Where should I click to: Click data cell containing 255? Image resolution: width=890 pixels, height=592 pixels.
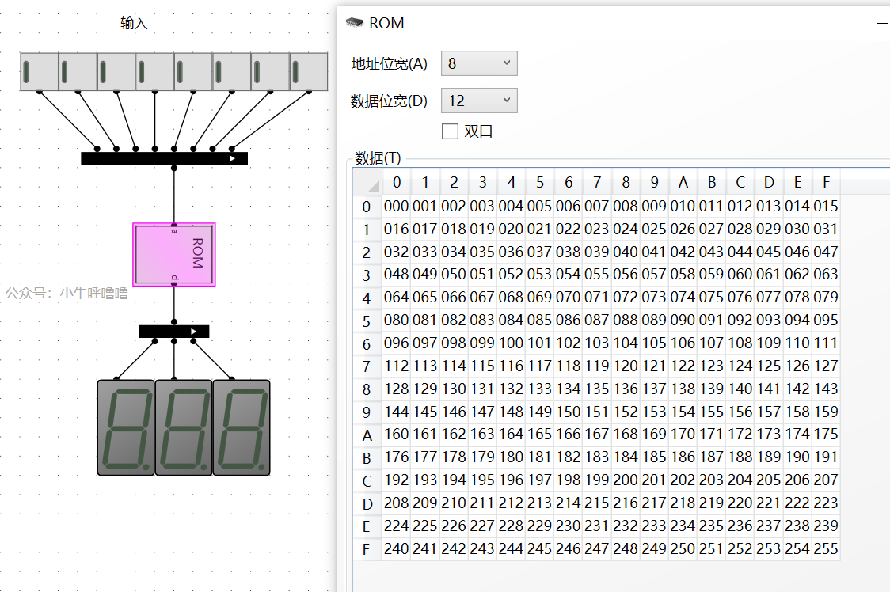point(825,548)
